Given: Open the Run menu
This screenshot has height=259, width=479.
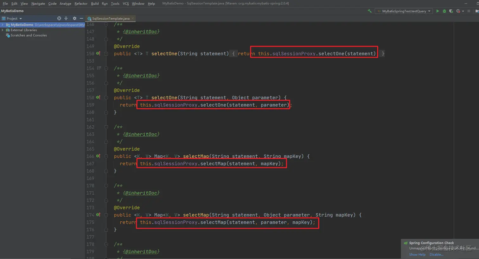Looking at the screenshot, I should pyautogui.click(x=105, y=3).
